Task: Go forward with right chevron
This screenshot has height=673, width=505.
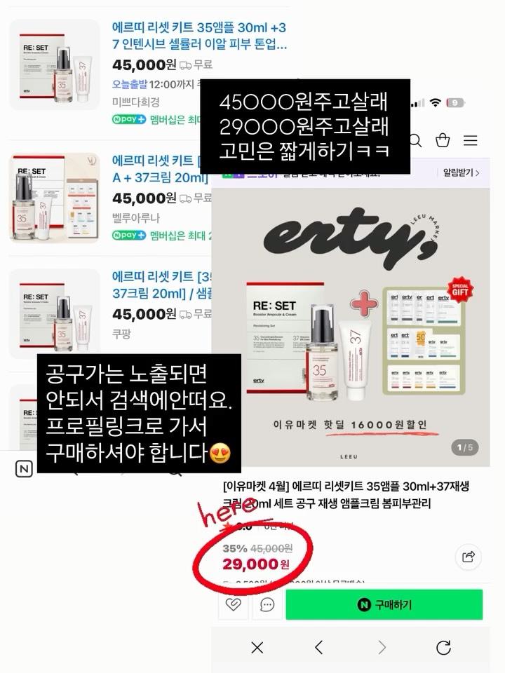Action: [382, 647]
